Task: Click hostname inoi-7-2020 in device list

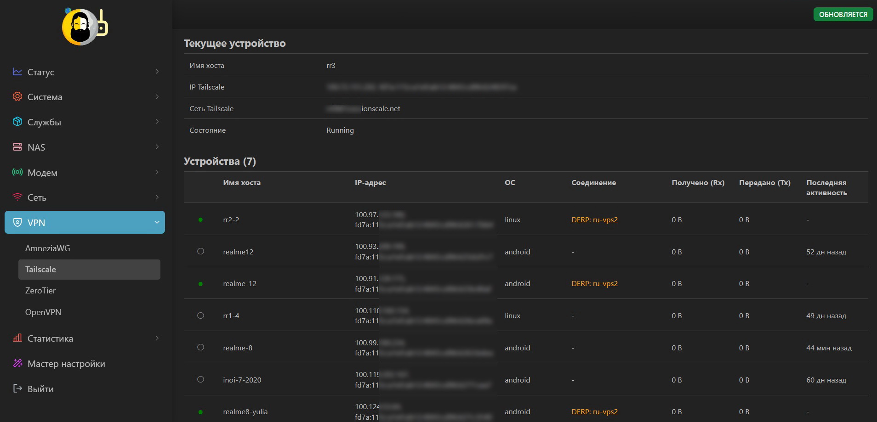Action: (242, 380)
